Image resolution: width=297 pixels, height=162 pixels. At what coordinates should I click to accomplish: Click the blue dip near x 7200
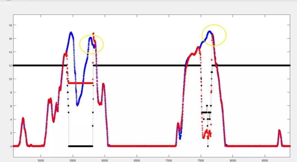tap(180, 137)
